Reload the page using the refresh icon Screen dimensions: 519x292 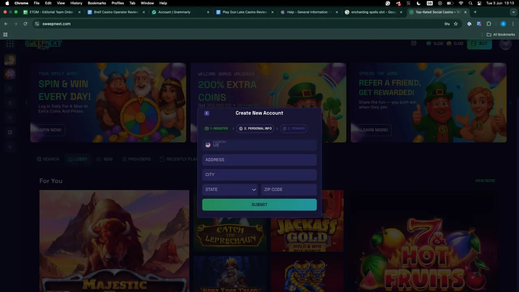tap(25, 24)
